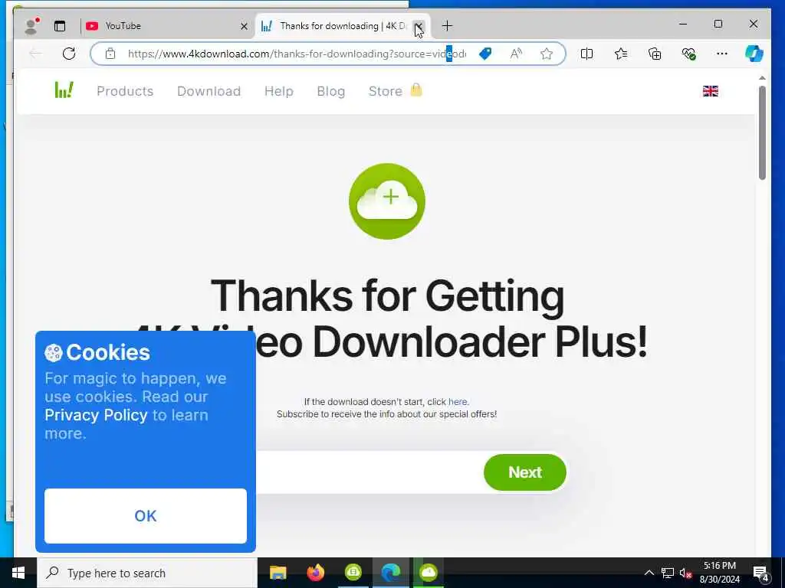
Task: Refresh the current page
Action: pos(69,54)
